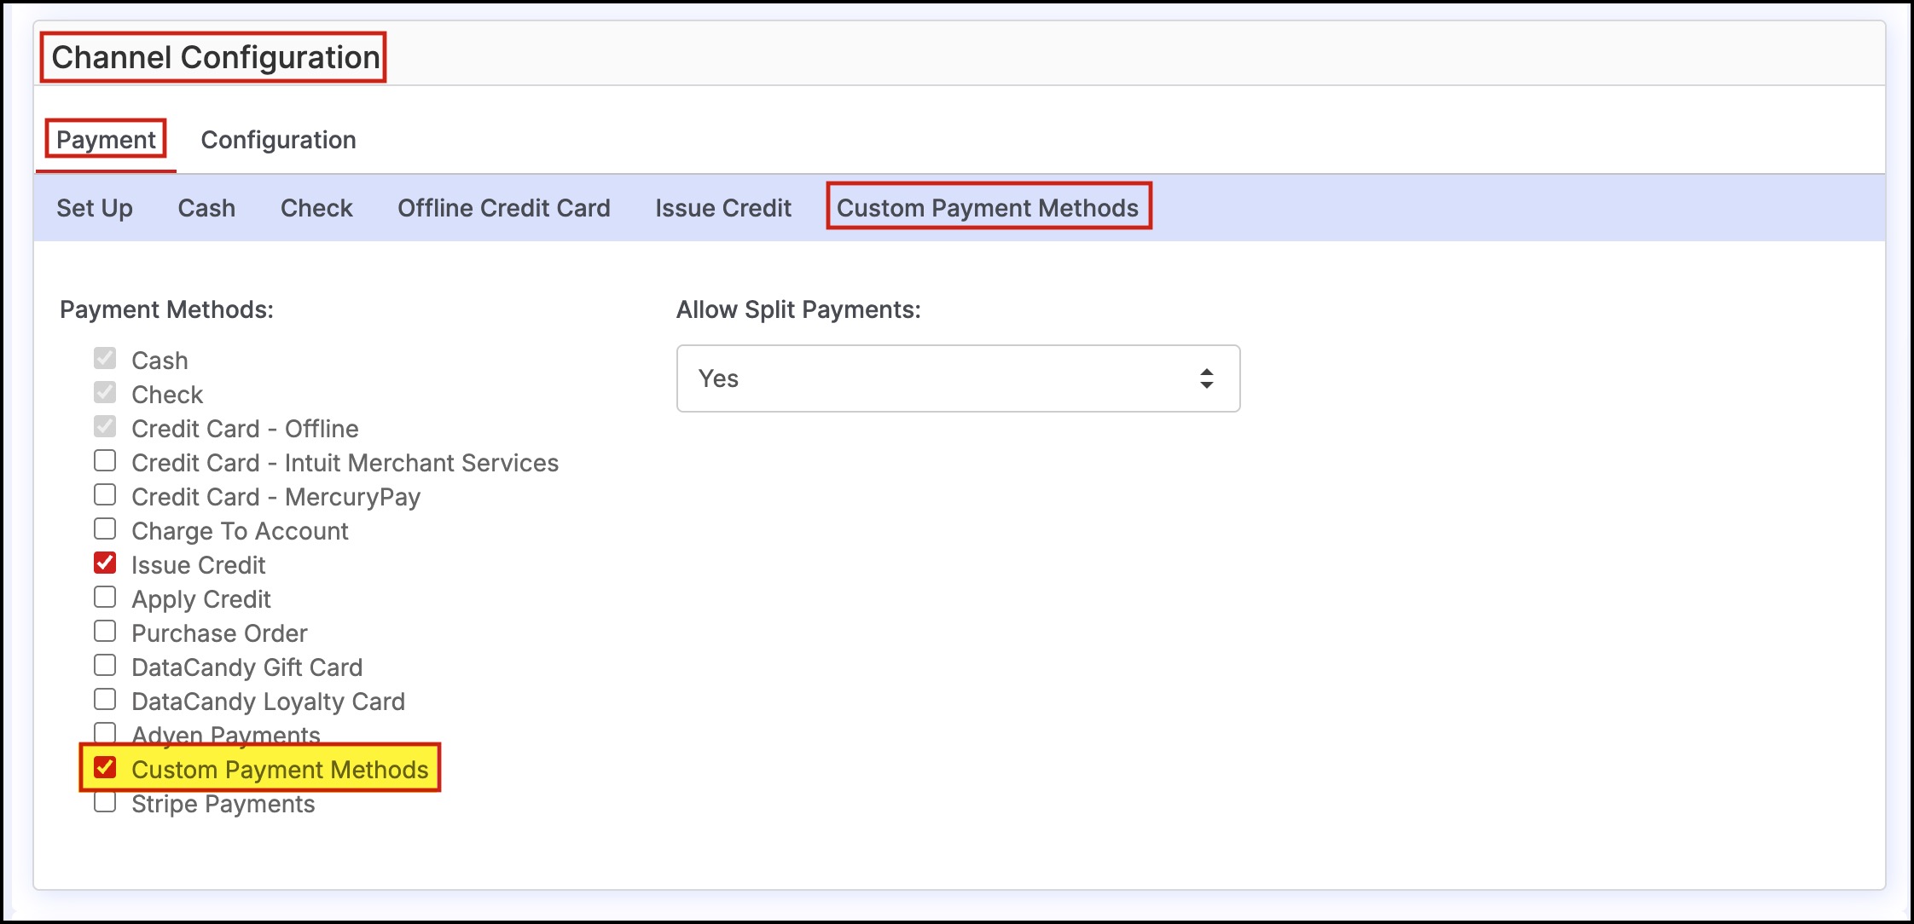Enable the DataCandy Gift Card option
Screen dimensions: 1914x924
[x=105, y=666]
